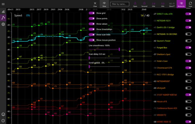Select the signal graph view icon
Viewport: 195px width, 124px height.
tap(3, 18)
